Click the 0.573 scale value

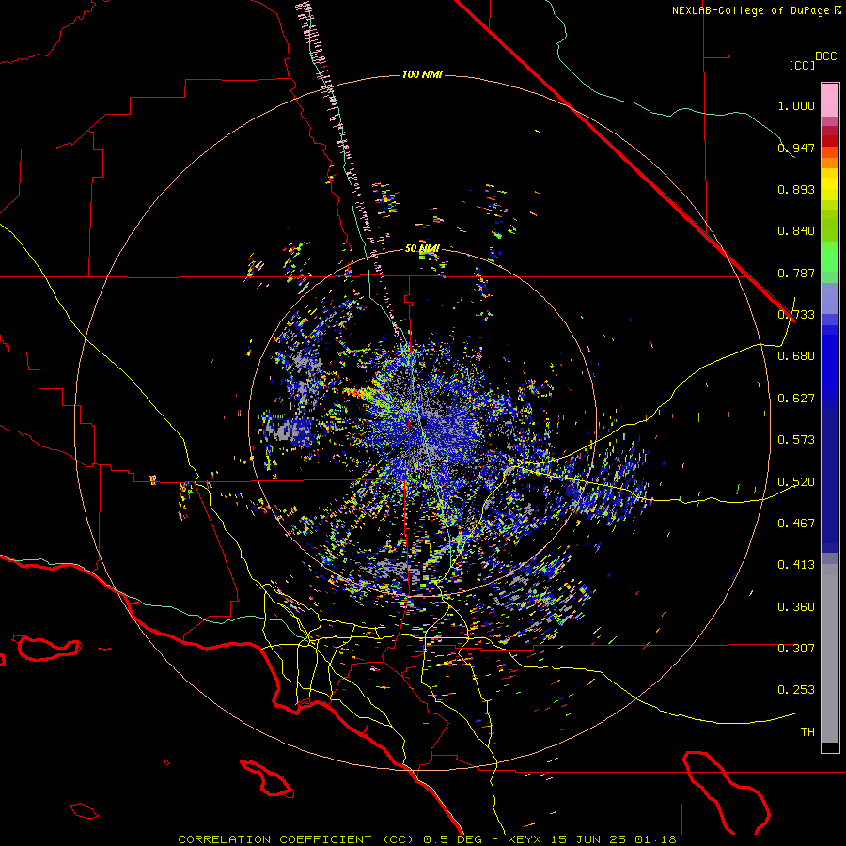click(796, 440)
